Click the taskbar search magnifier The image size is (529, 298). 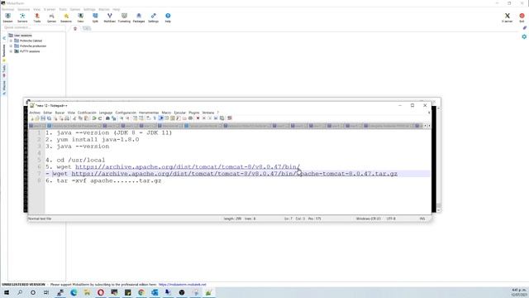(x=20, y=292)
